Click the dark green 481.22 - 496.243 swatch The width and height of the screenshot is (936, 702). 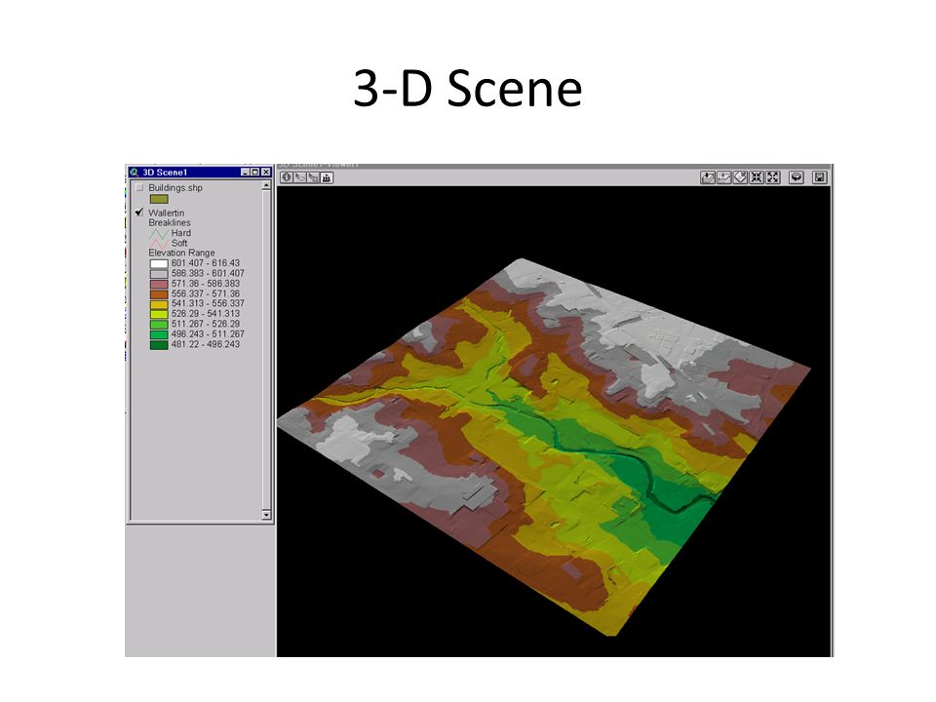[159, 344]
